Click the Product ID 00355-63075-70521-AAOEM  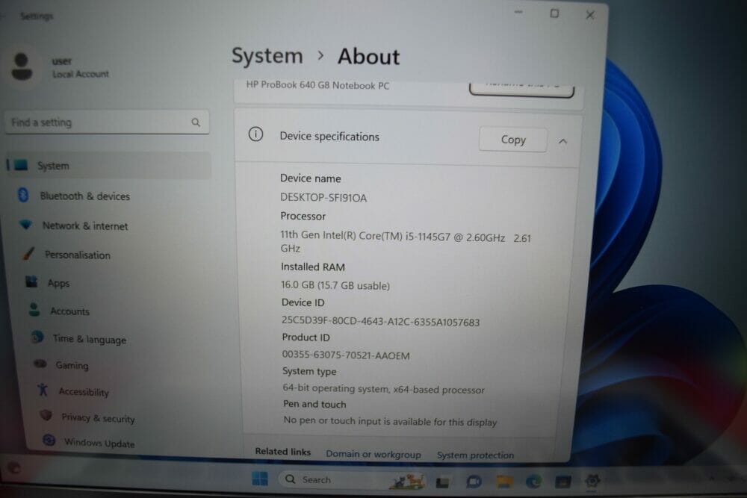[x=346, y=355]
